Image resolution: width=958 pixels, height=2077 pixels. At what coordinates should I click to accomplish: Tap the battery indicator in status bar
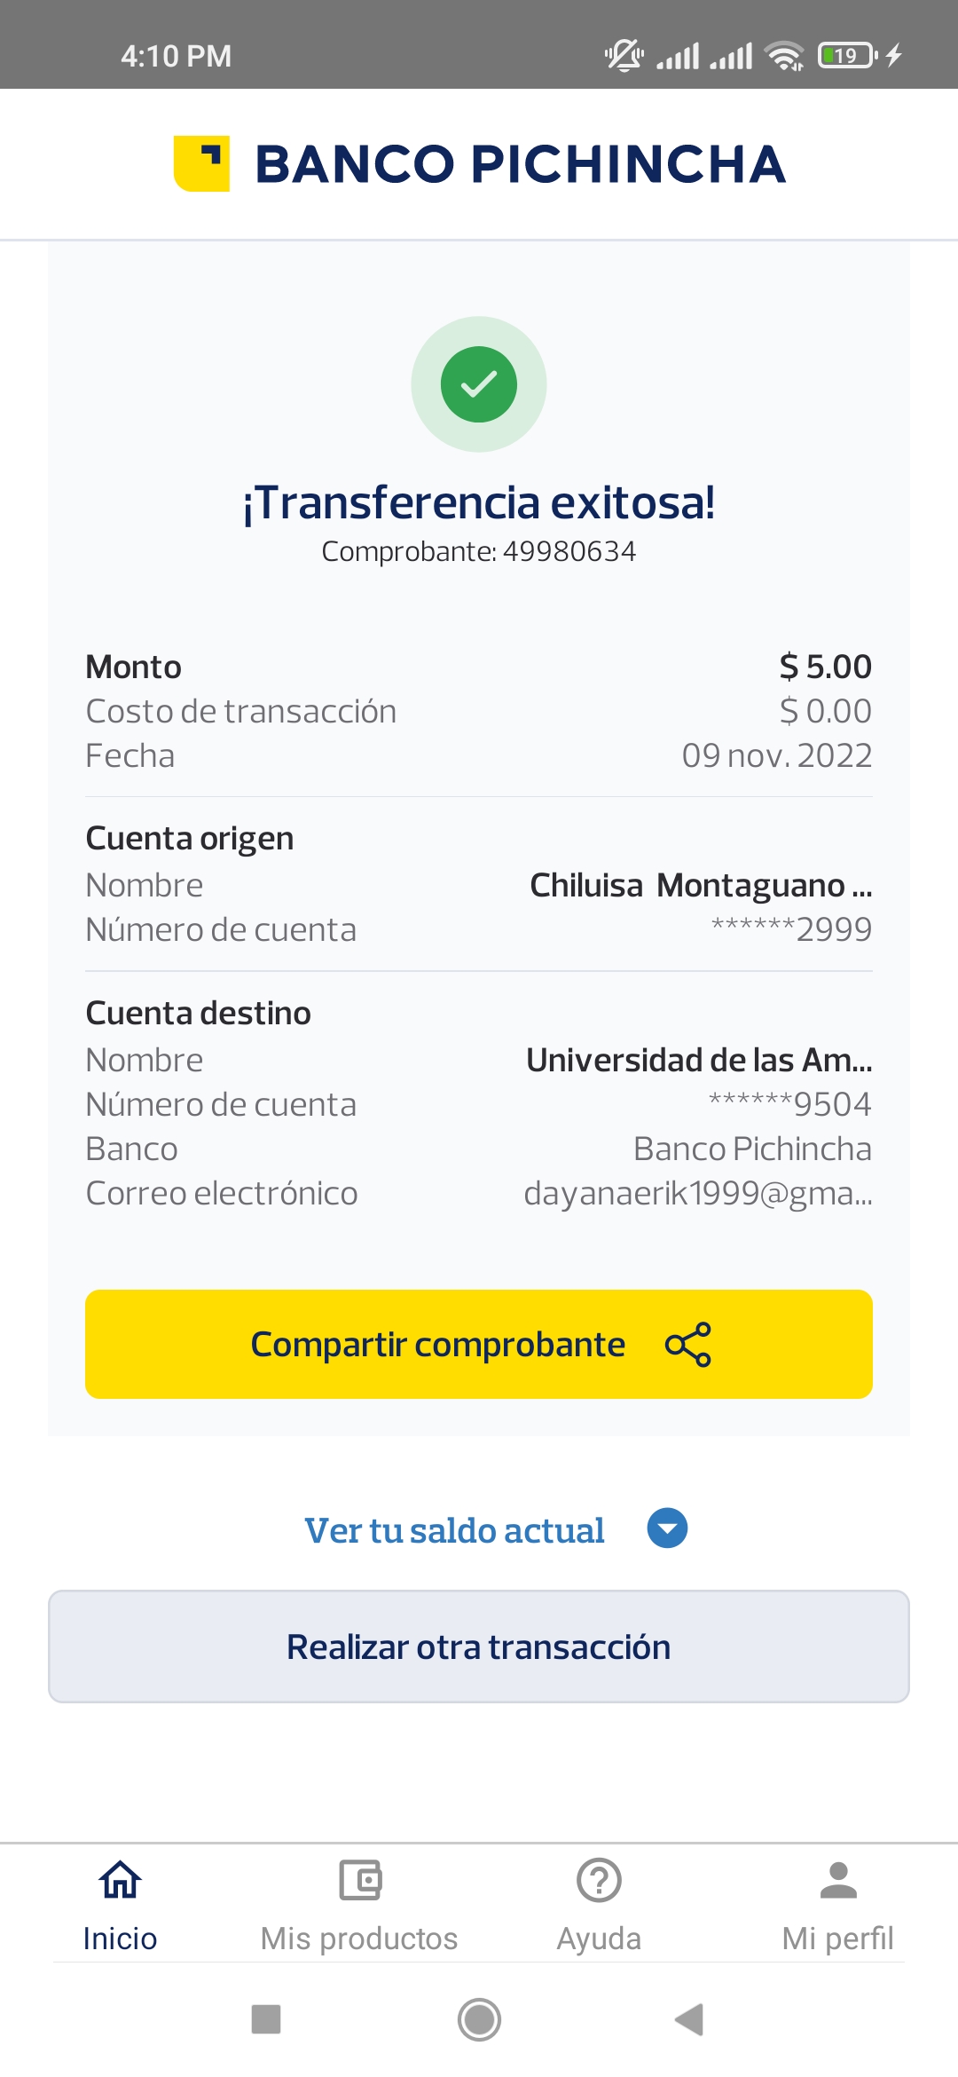[x=846, y=56]
